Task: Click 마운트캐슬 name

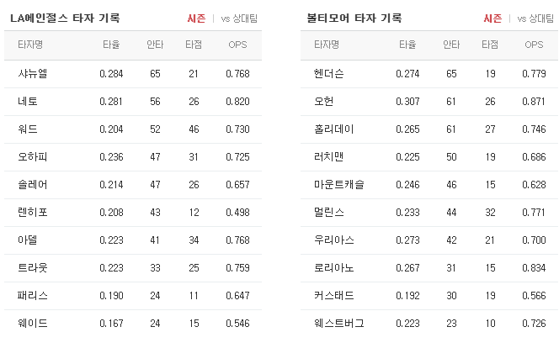Action: (338, 185)
